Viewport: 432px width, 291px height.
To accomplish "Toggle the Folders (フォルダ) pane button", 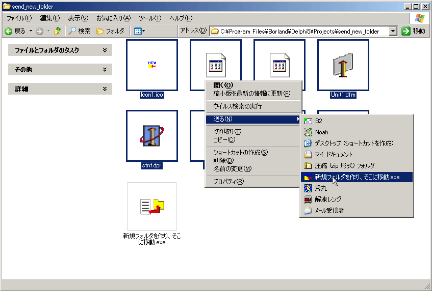I will [x=110, y=31].
